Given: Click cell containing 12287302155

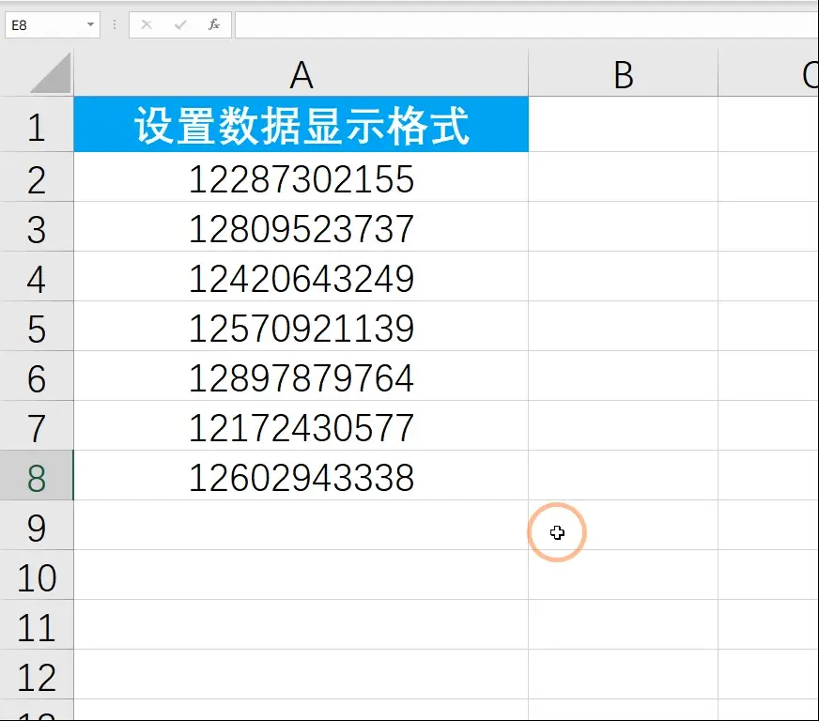Looking at the screenshot, I should coord(301,179).
